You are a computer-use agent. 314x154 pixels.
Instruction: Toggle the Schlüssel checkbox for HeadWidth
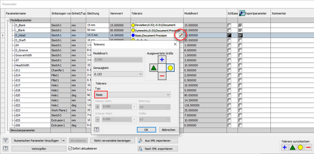[229, 65]
